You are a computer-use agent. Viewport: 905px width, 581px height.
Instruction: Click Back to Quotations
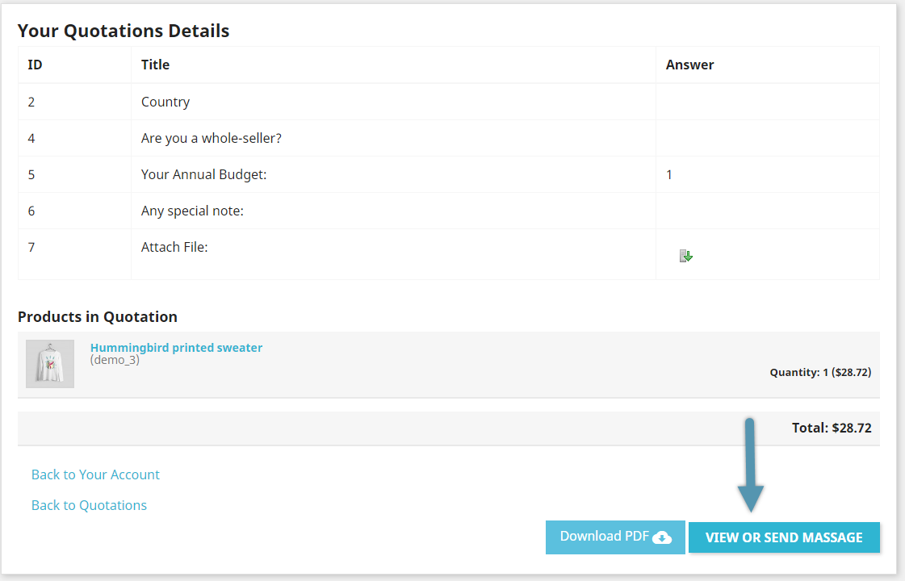pos(89,504)
